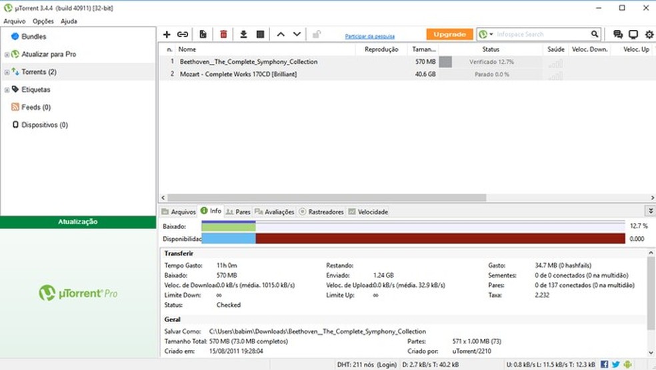Screen dimensions: 656x370
Task: Sort by the Taman... size column header
Action: [x=423, y=49]
